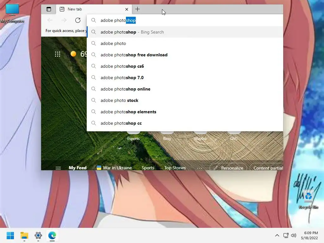This screenshot has height=243, width=324.
Task: Open the Bing quick link
Action: [x=167, y=136]
